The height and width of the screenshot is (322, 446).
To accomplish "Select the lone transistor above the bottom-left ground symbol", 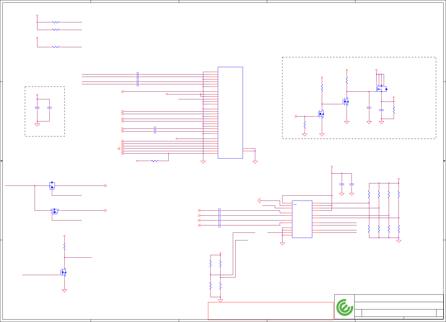I will 64,272.
